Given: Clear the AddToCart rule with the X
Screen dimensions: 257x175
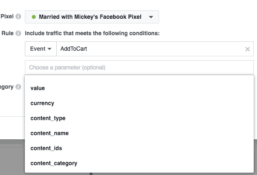Looking at the screenshot, I should point(248,49).
